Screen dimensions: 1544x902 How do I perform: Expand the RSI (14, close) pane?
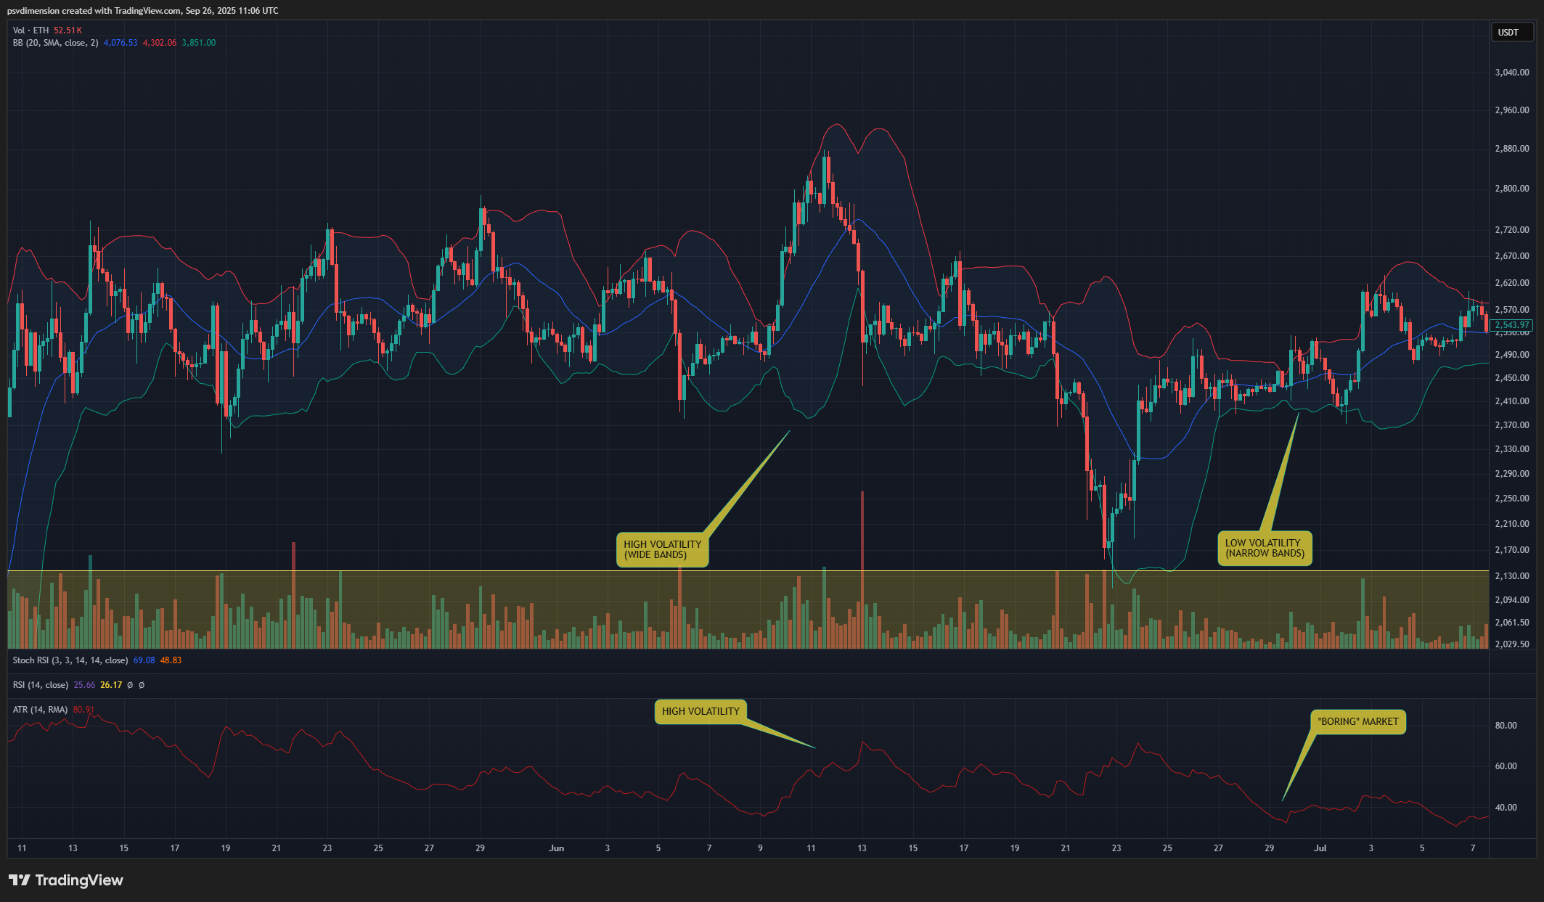click(41, 685)
